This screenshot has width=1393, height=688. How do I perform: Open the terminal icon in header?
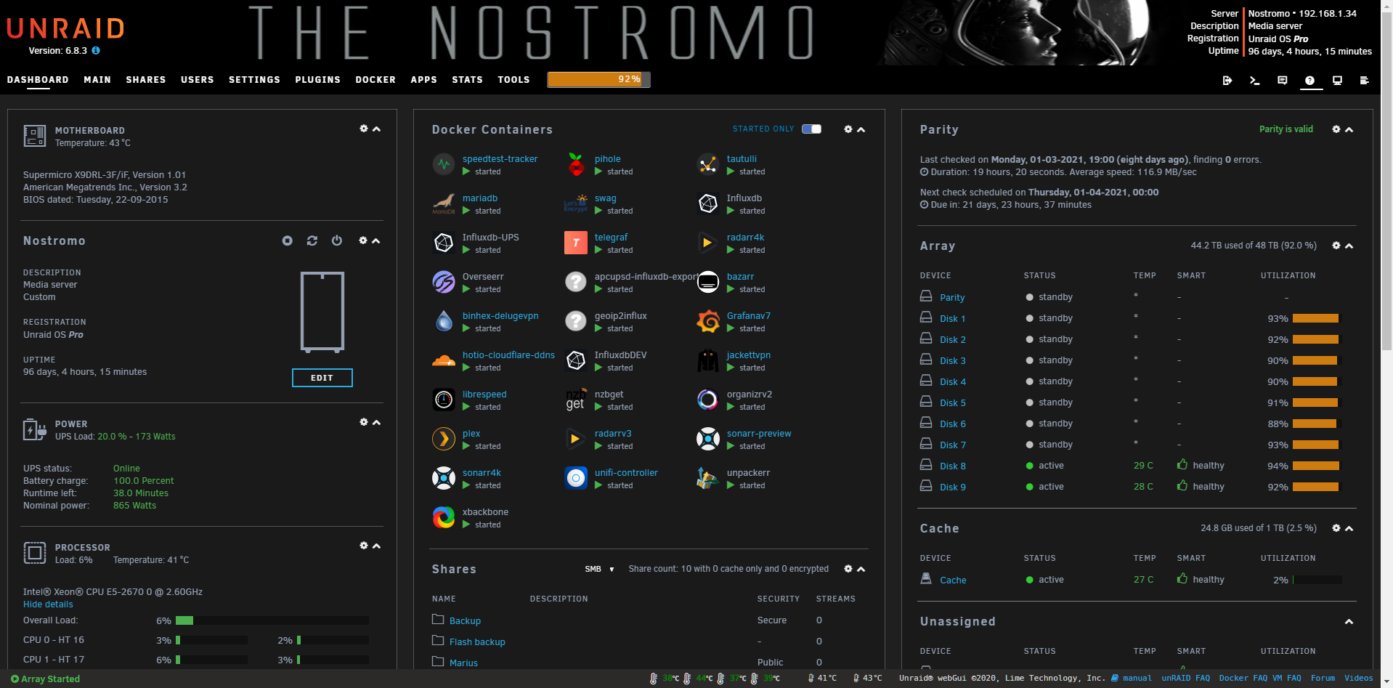(1254, 81)
